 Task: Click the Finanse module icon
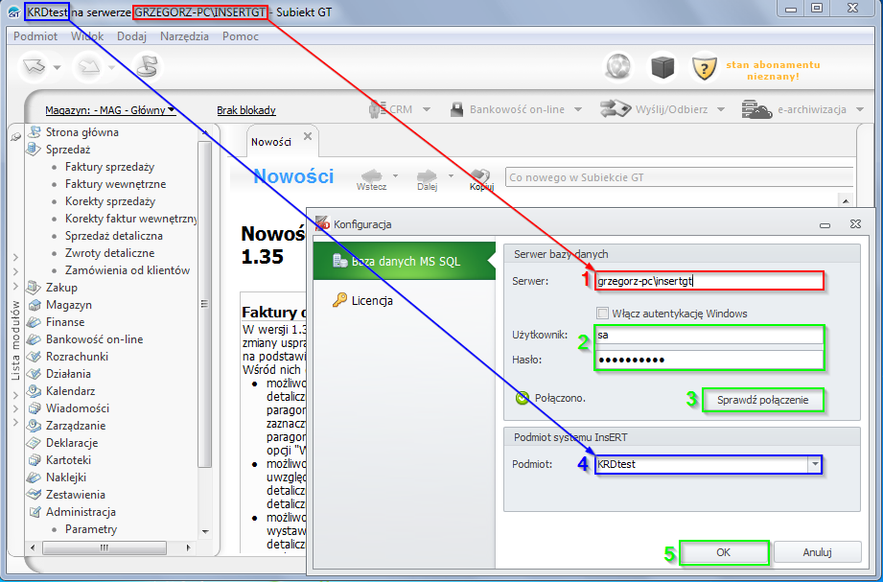pos(34,322)
